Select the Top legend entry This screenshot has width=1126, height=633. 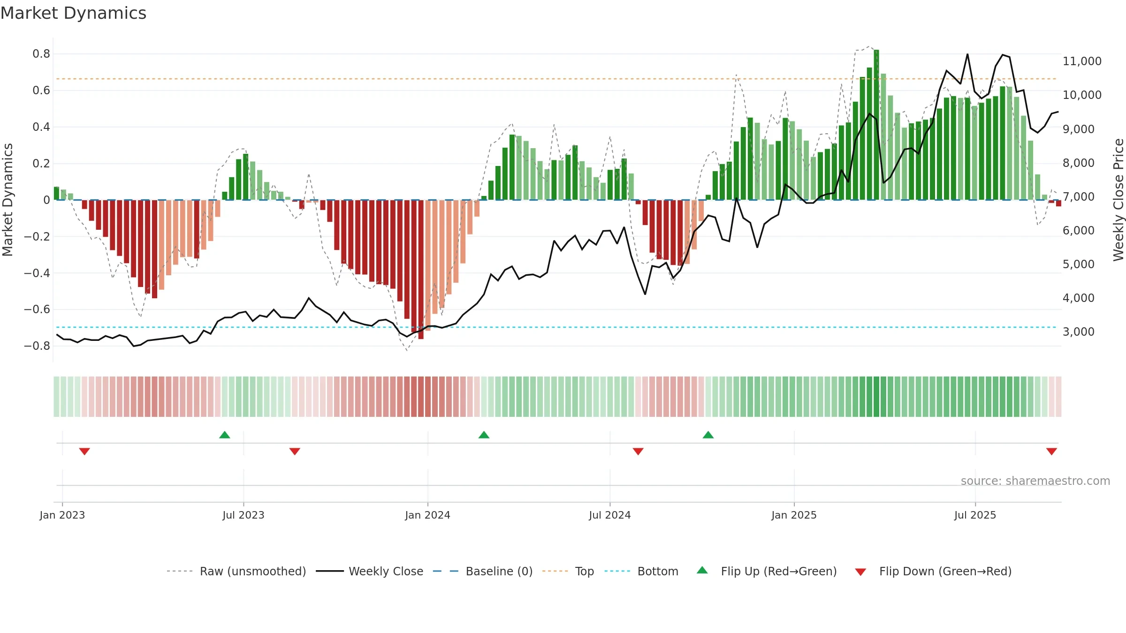click(x=568, y=571)
